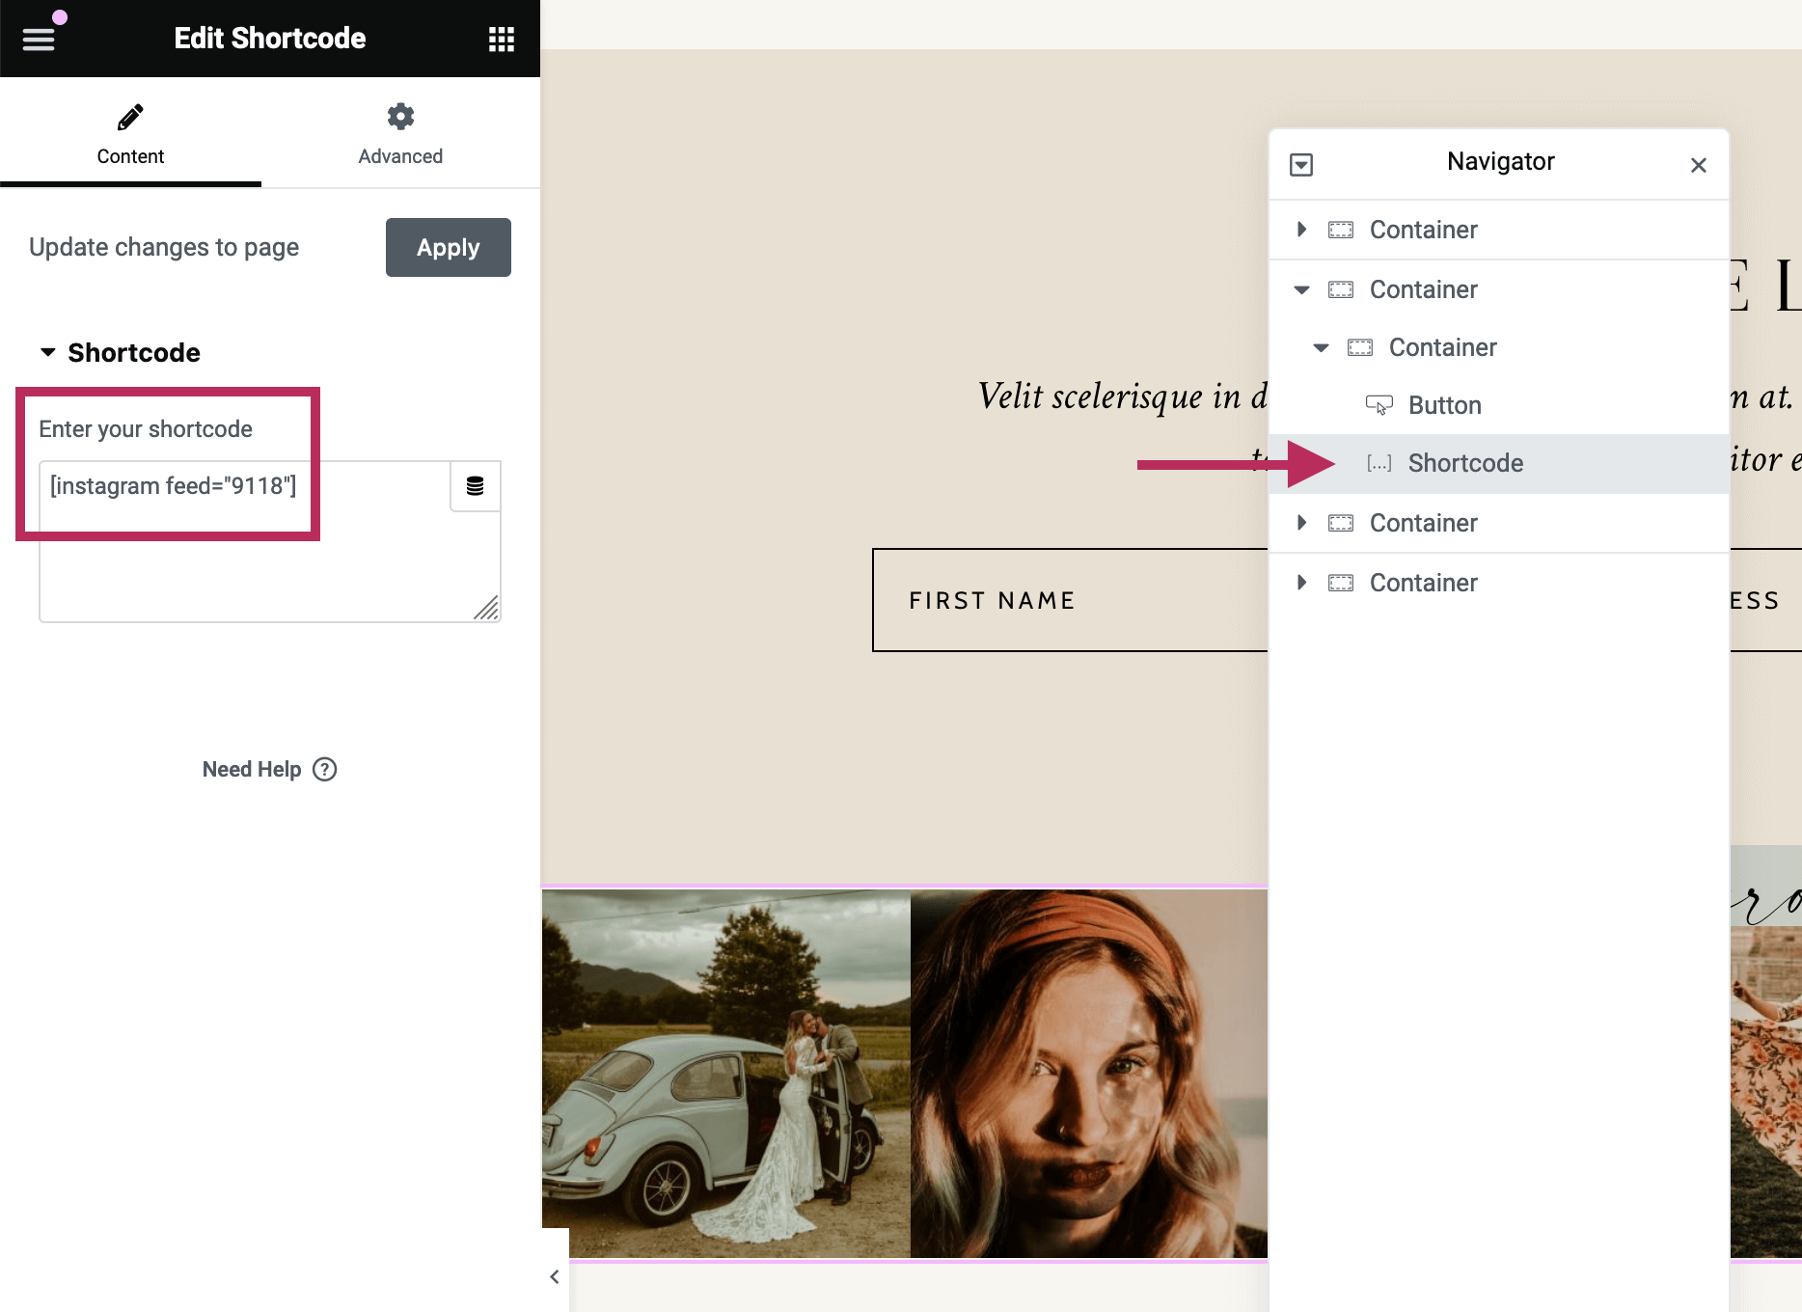Click the Need Help link
The height and width of the screenshot is (1312, 1802).
click(252, 769)
